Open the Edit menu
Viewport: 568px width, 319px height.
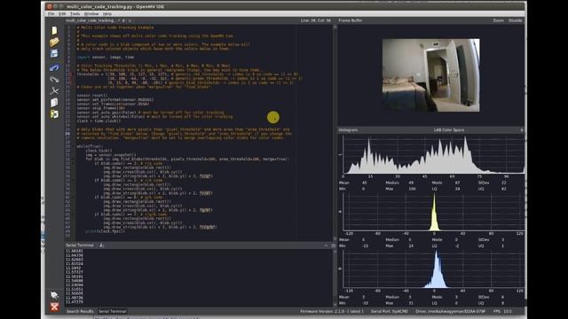click(x=62, y=14)
